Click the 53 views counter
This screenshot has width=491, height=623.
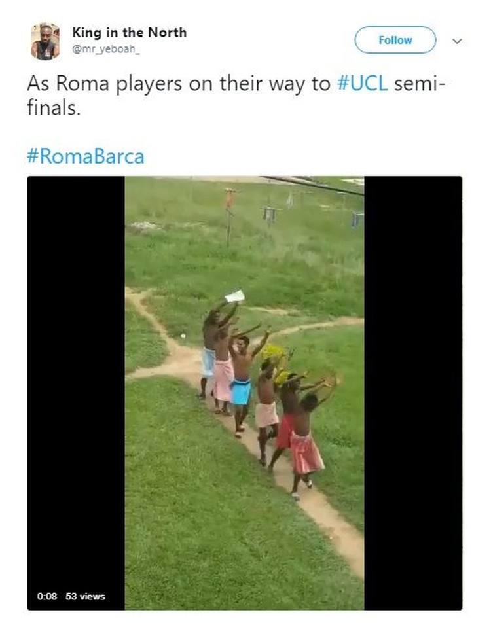85,596
